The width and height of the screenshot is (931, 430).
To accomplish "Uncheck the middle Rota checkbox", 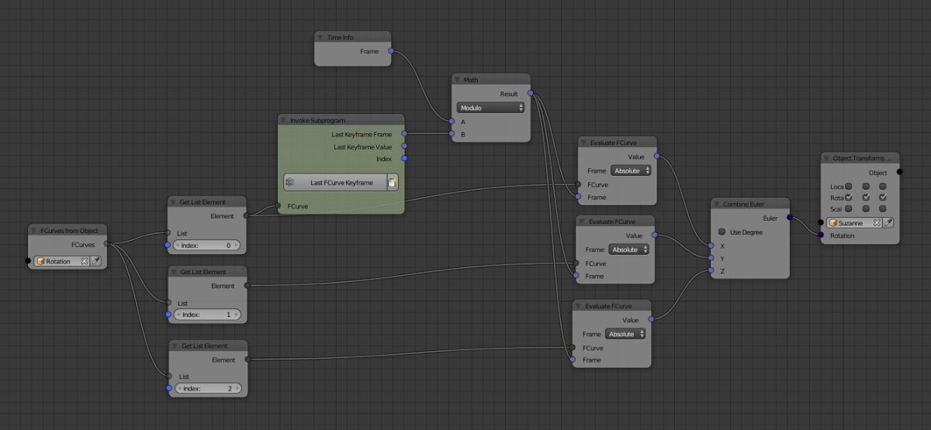I will (866, 197).
